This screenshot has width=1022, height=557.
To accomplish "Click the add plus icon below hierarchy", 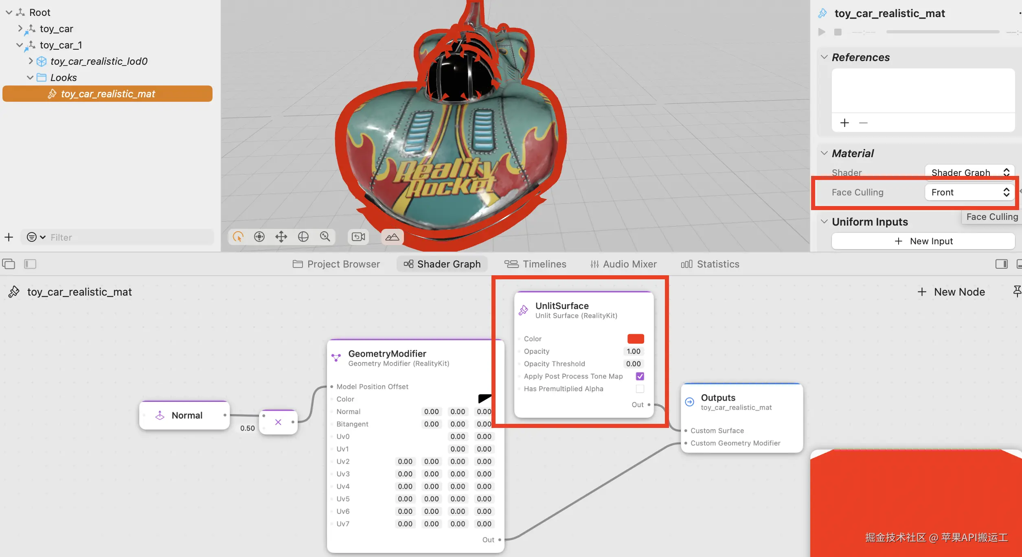I will tap(9, 237).
